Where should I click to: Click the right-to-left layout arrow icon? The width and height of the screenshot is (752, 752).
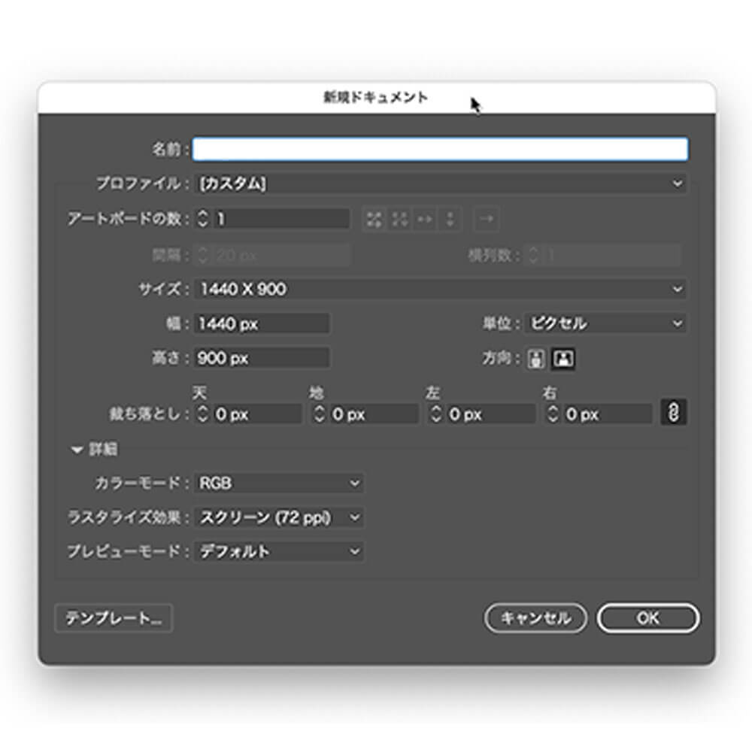pos(487,219)
